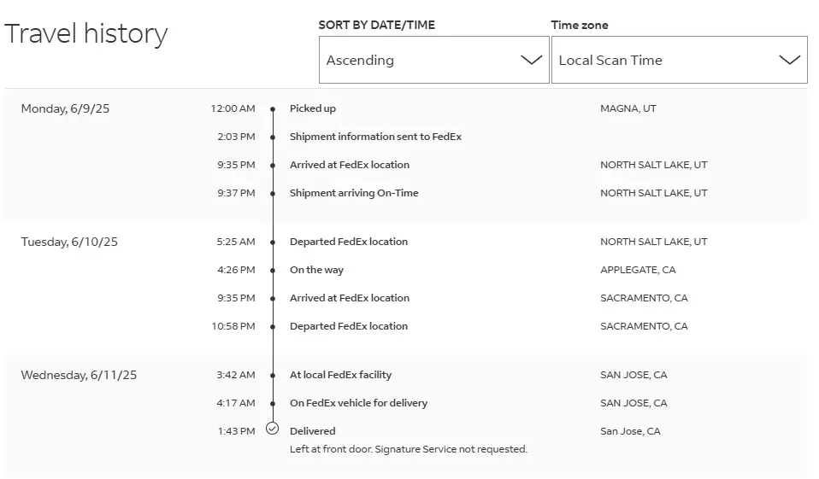Viewport: 819px width, 479px height.
Task: Click the timeline dot beside On the way
Action: tap(273, 271)
